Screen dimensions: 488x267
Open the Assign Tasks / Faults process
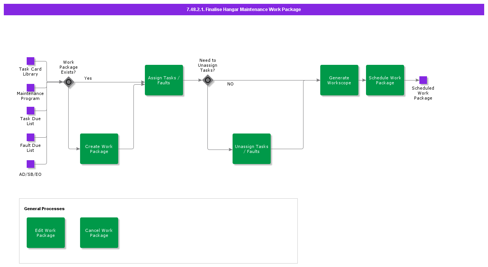click(x=164, y=80)
